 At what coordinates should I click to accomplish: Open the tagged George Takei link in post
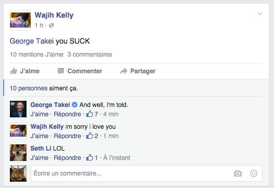pos(32,42)
